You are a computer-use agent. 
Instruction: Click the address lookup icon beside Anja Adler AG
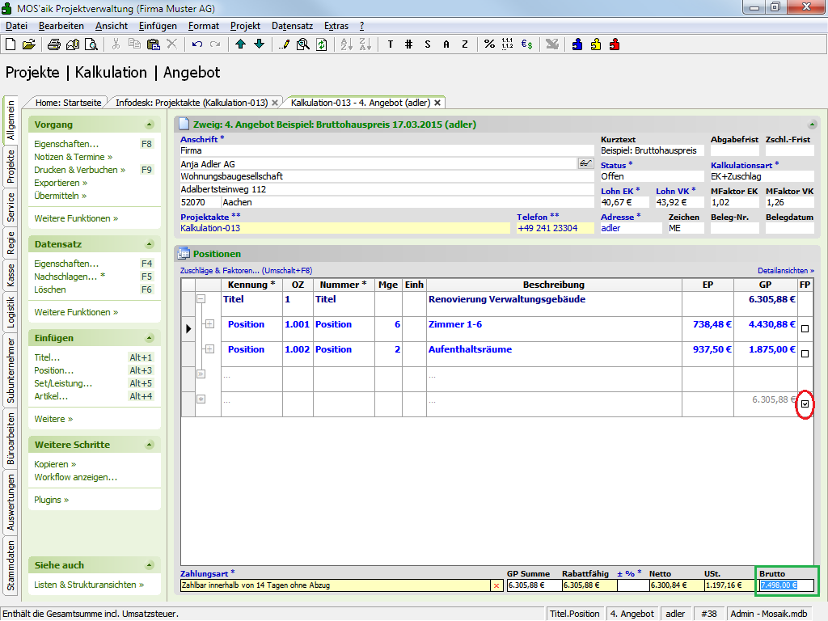tap(585, 164)
